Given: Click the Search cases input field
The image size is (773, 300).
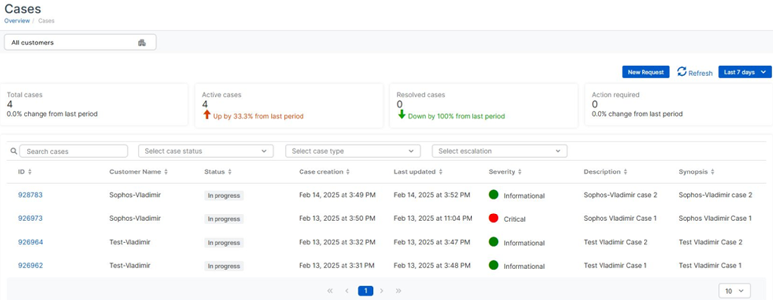Looking at the screenshot, I should click(74, 151).
